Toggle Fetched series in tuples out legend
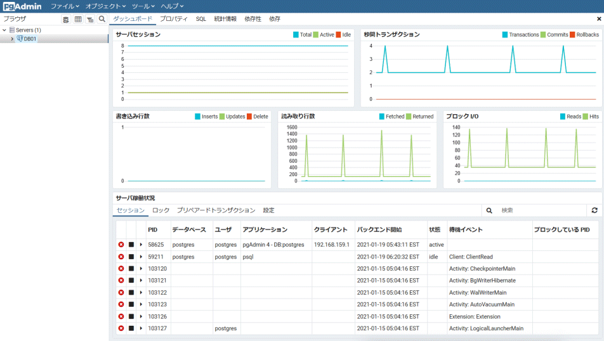 pos(382,117)
